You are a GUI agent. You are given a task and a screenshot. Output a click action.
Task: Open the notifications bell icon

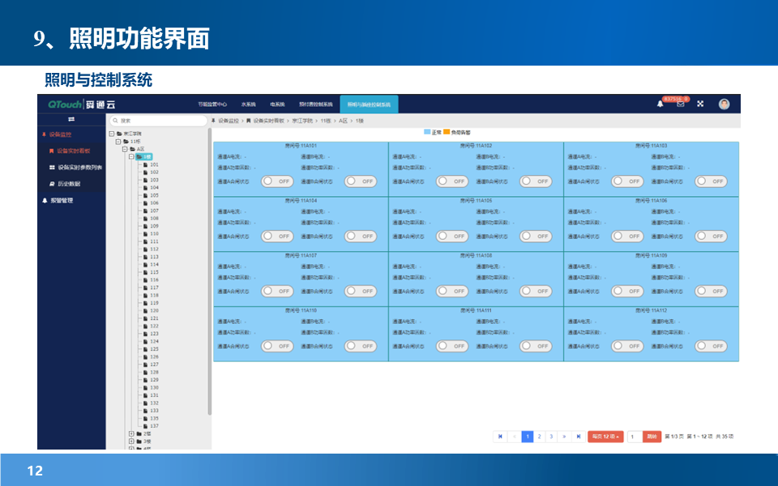pos(660,104)
